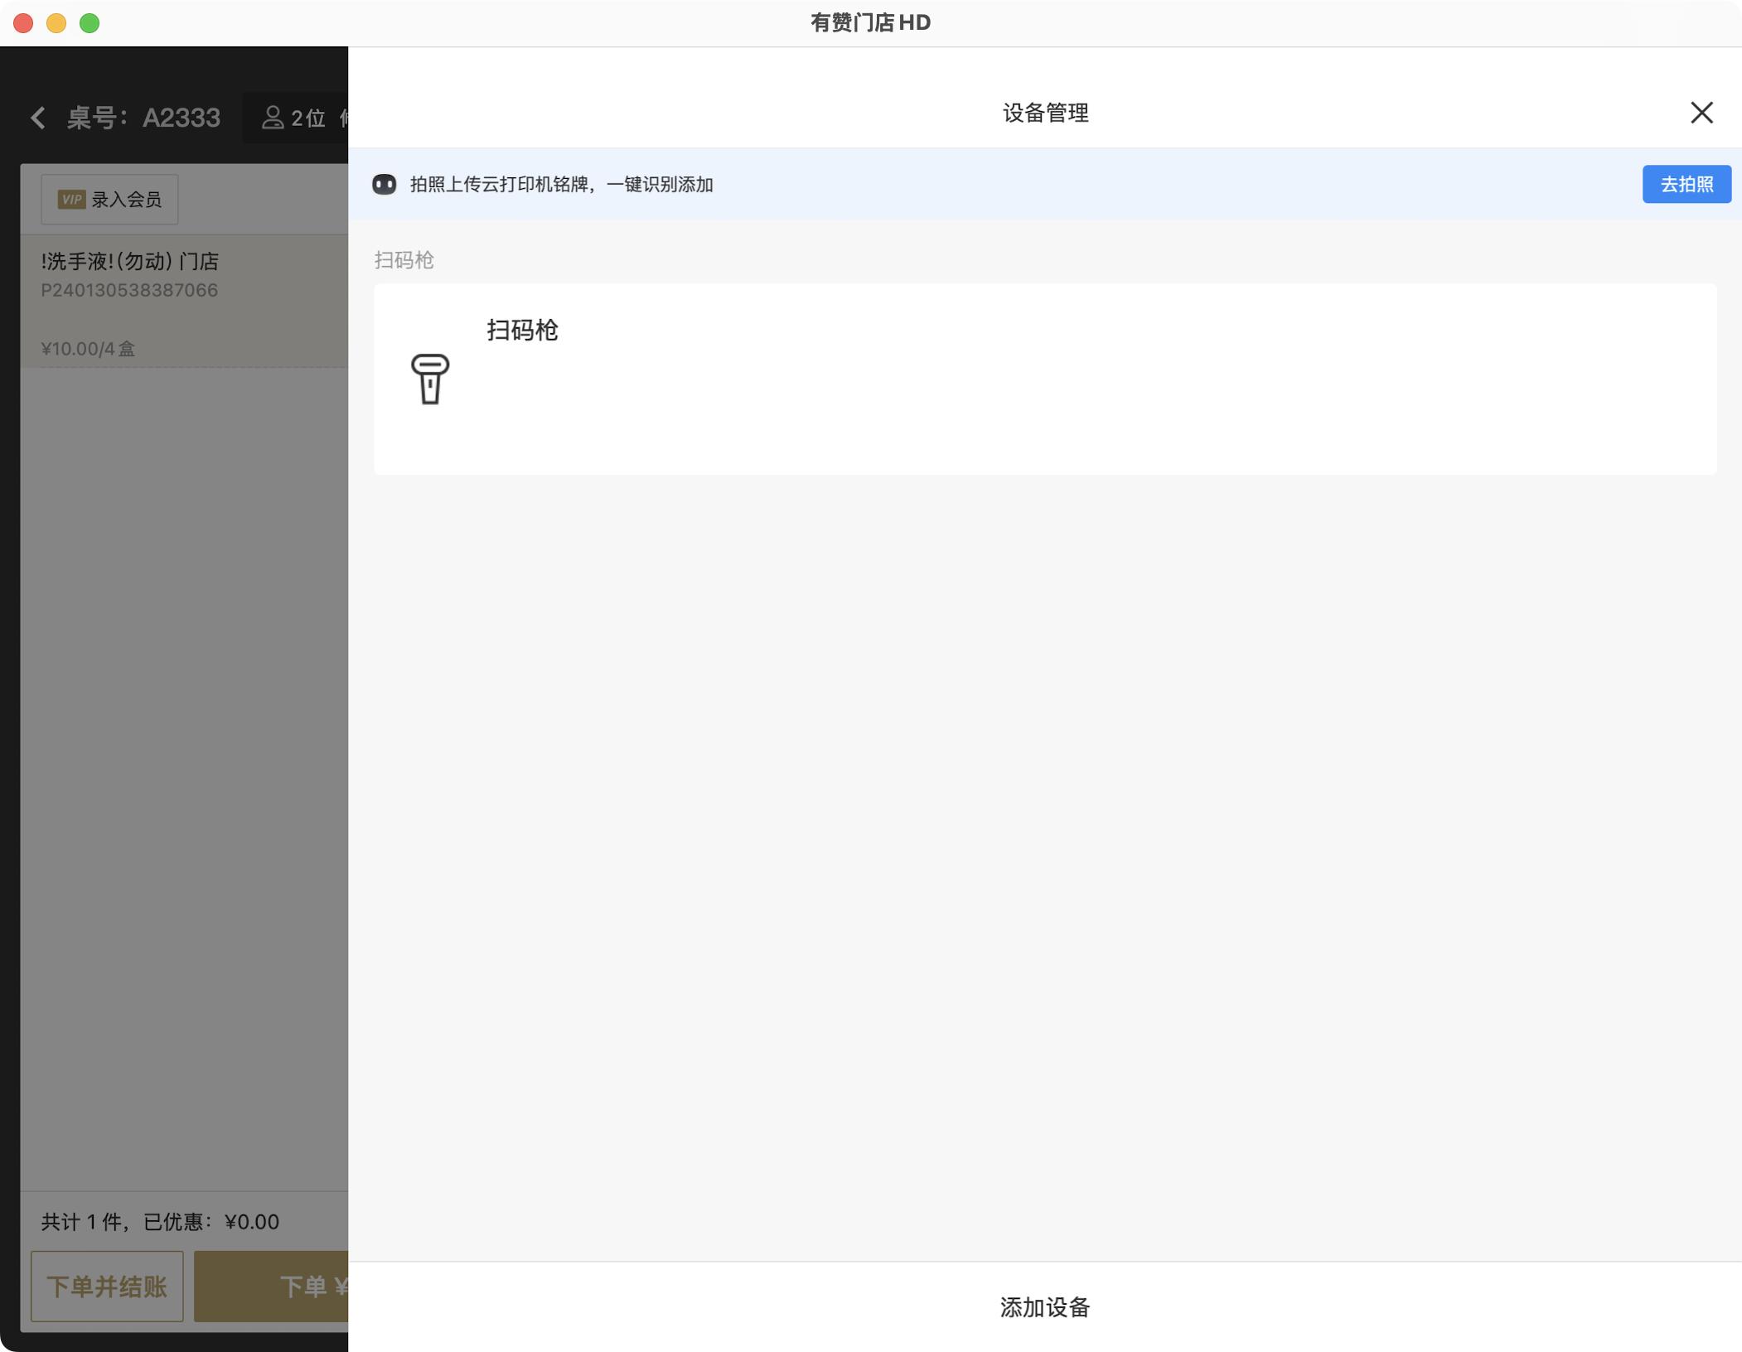Click the macOS yellow minimize button
This screenshot has height=1352, width=1742.
click(x=56, y=23)
